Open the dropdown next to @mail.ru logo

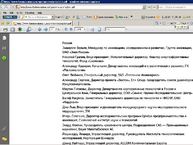19,17
